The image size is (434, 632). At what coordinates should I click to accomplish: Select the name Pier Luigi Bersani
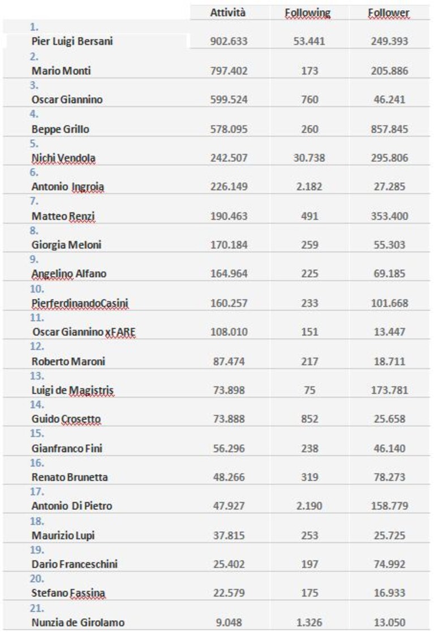tap(72, 41)
